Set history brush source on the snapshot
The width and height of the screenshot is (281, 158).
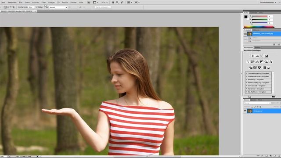[245, 33]
